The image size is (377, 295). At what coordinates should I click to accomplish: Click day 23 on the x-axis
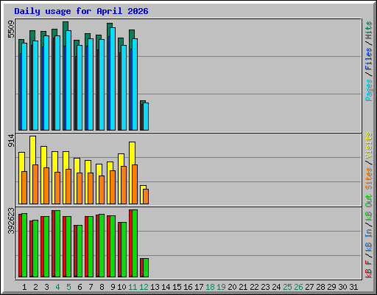(x=265, y=287)
